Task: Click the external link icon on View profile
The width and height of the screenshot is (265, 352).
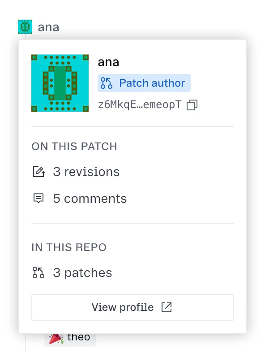Action: click(167, 307)
